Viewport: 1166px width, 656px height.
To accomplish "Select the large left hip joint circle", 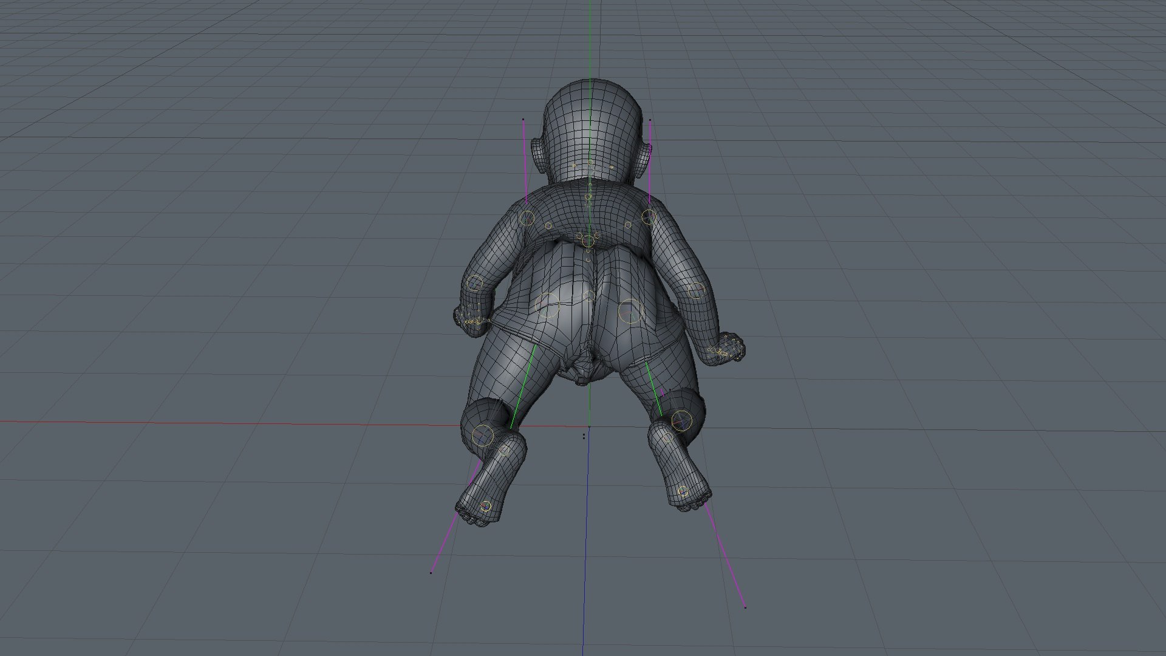I will 548,306.
